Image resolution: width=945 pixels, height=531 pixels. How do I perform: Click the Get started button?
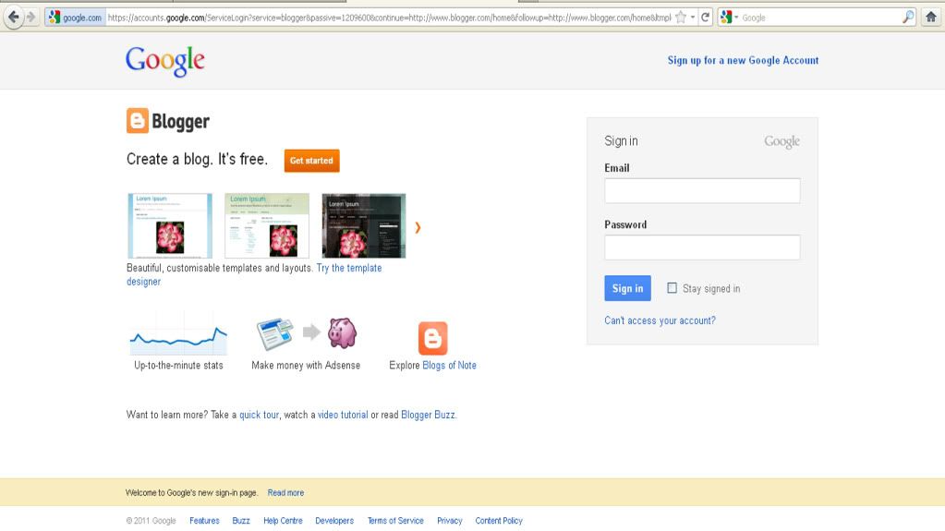[x=311, y=161]
